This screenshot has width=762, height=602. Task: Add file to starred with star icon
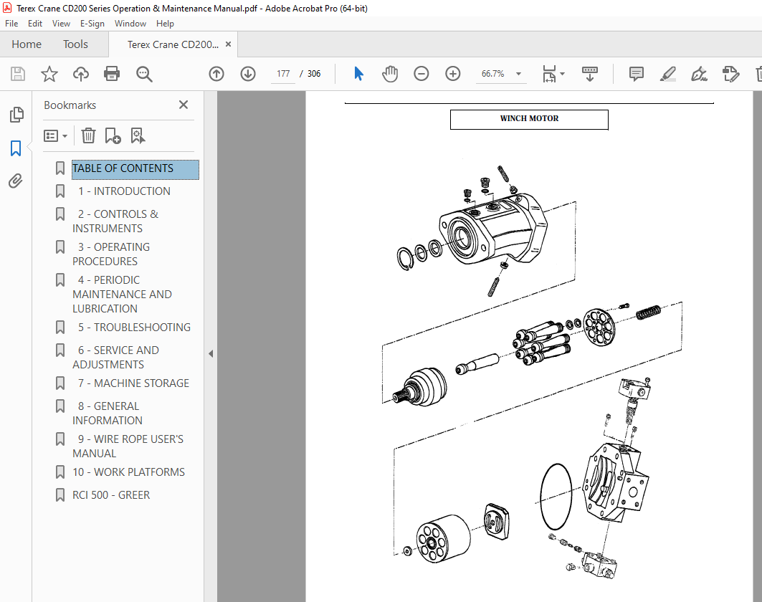tap(49, 74)
